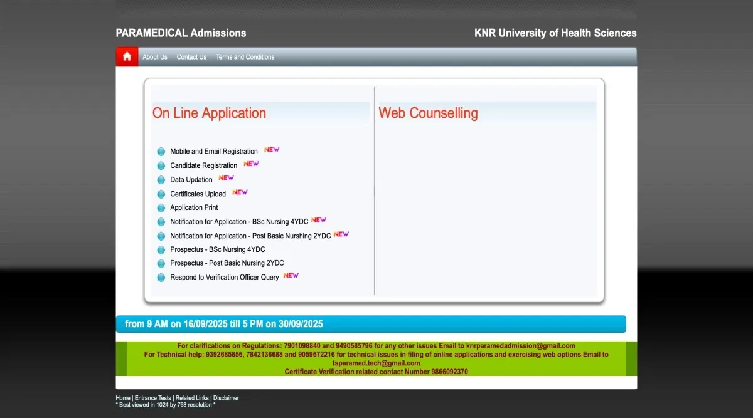Click NEW badge after BSc Nursing 4YDC notification
Viewport: 753px width, 418px height.
tap(319, 220)
